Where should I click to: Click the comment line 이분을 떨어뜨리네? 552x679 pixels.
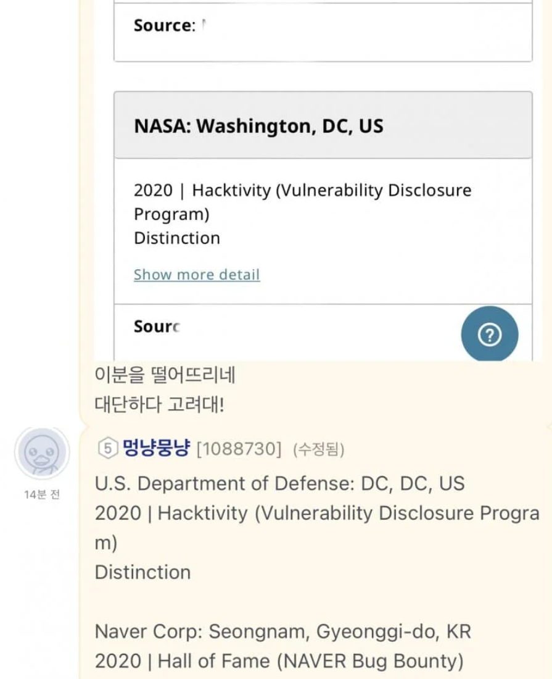[x=165, y=375]
